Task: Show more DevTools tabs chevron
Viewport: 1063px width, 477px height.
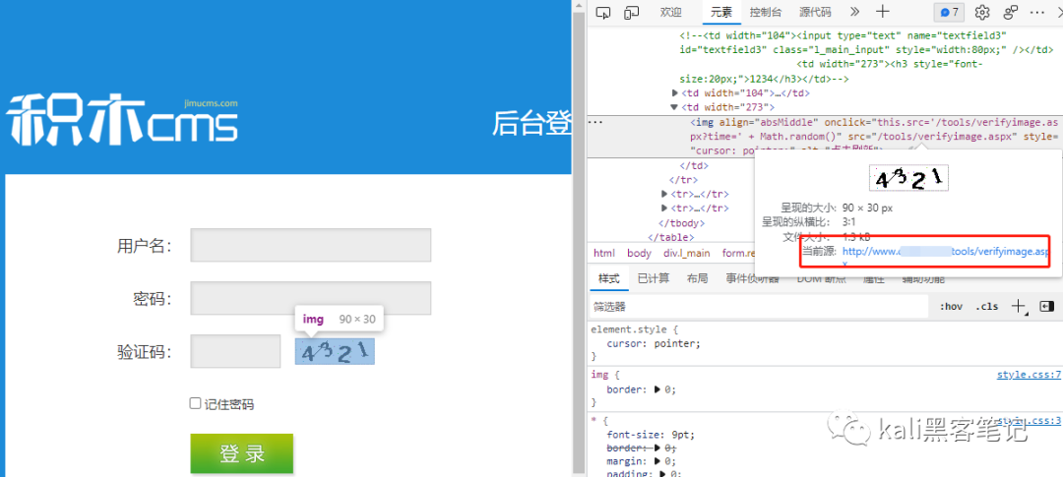Action: click(854, 12)
